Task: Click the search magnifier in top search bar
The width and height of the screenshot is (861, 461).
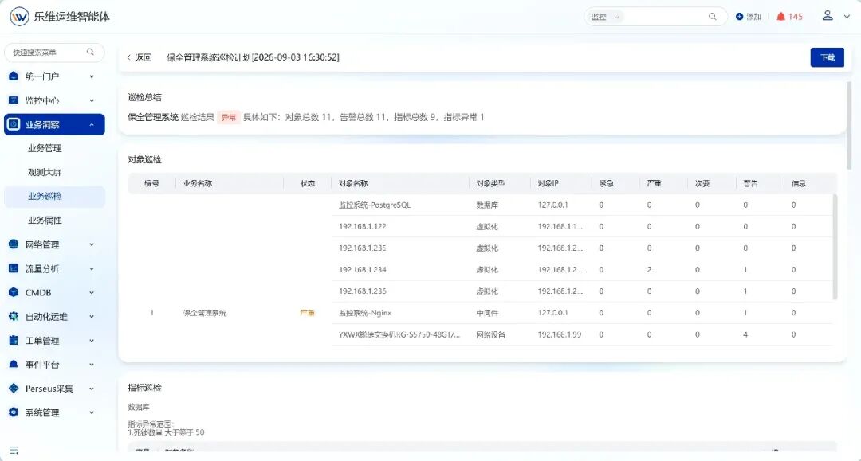Action: 712,17
